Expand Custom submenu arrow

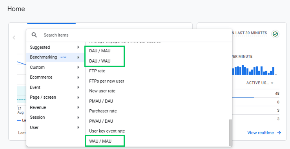[x=78, y=67]
